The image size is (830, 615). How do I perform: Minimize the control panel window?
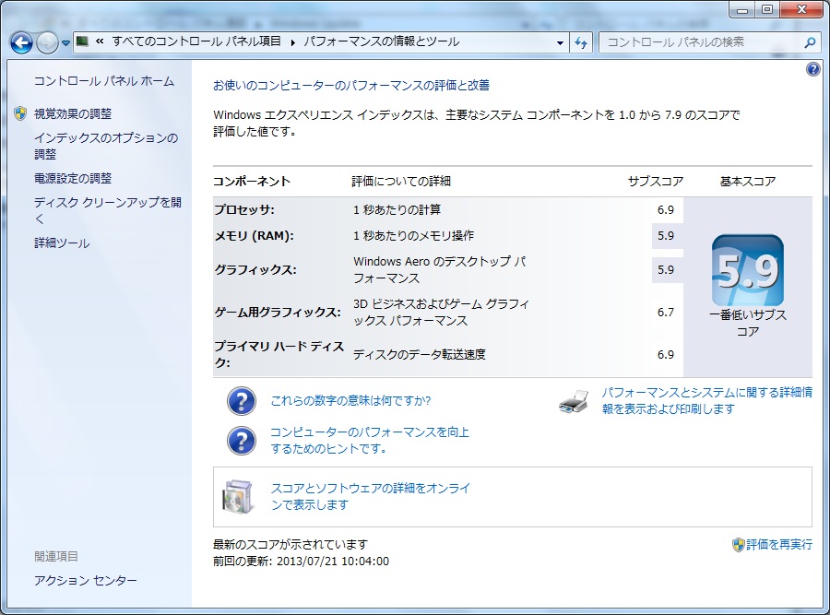tap(742, 9)
